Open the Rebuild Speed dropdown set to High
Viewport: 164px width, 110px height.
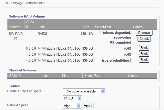click(72, 106)
